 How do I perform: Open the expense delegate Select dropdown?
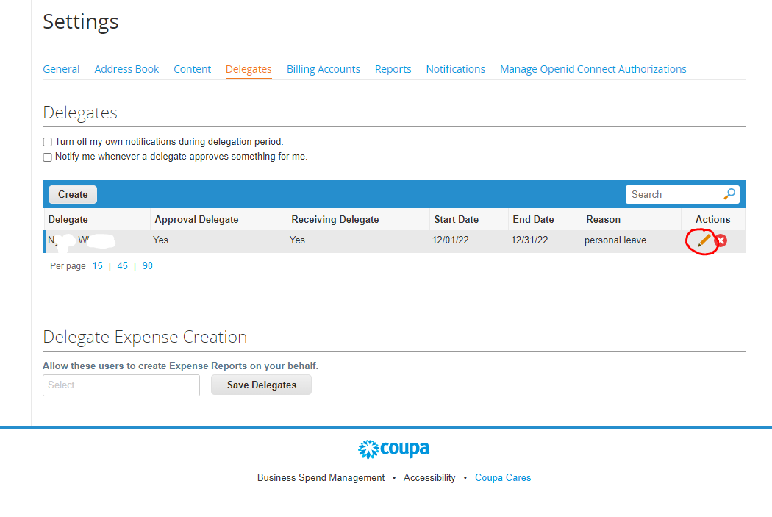point(121,385)
